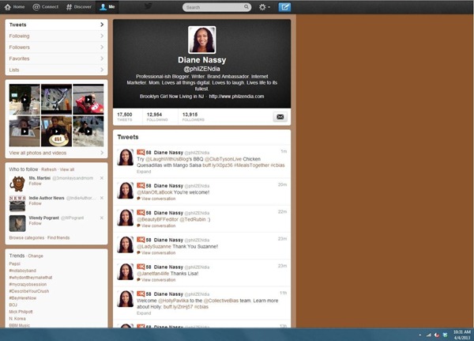The image size is (474, 341).
Task: Open the philzendia.com website link
Action: click(236, 97)
